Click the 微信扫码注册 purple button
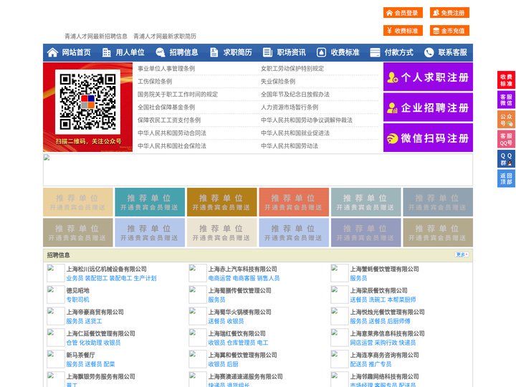516x387 pixels. pyautogui.click(x=428, y=138)
